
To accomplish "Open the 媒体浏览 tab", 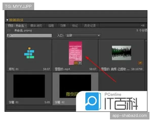I will pyautogui.click(x=36, y=26).
